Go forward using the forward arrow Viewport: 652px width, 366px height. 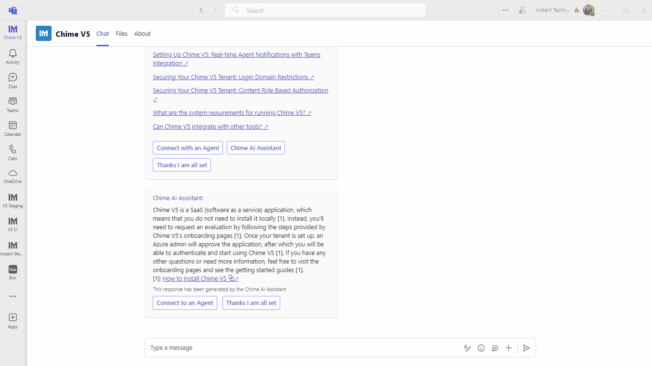pos(215,10)
